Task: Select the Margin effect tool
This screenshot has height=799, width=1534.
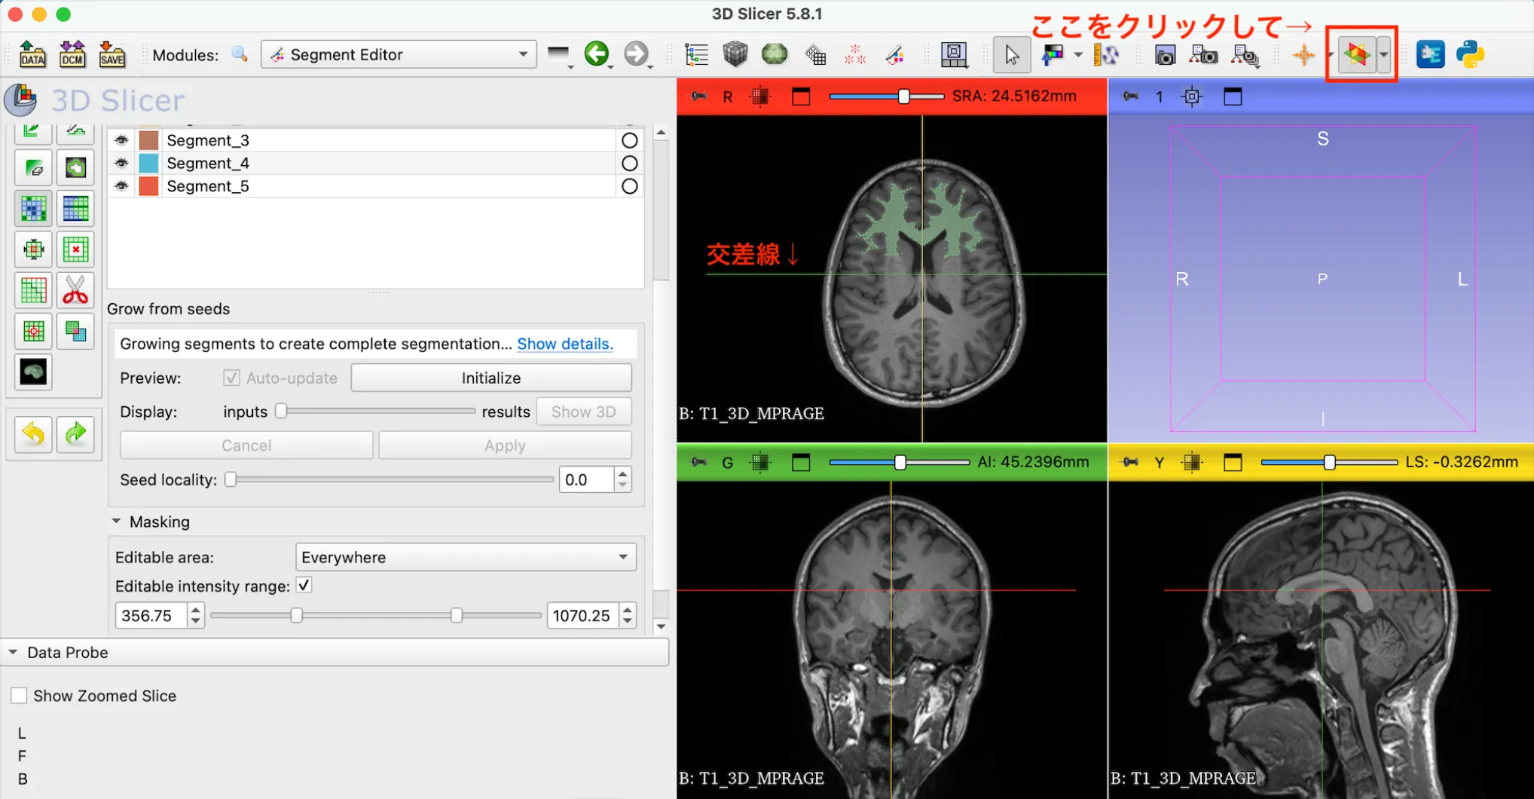Action: (33, 249)
